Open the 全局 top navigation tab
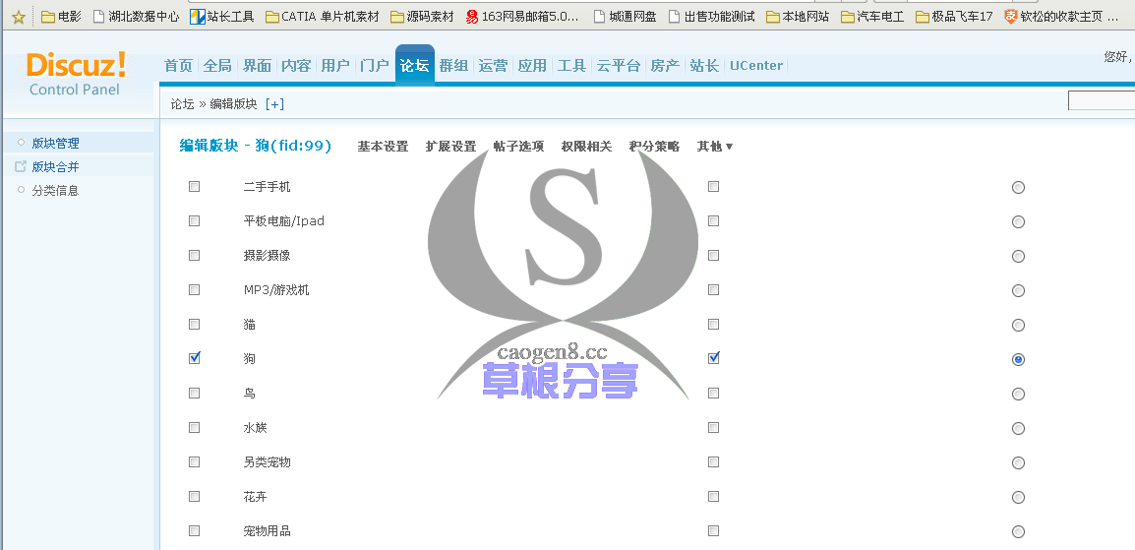 point(217,66)
